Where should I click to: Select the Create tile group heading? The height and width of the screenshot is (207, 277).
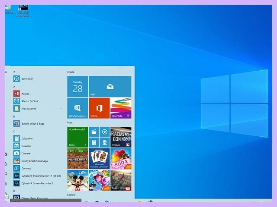pos(71,72)
